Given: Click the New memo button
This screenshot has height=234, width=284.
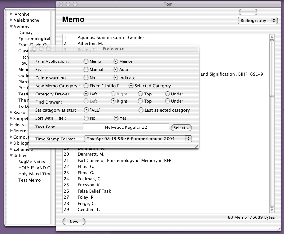Looking at the screenshot, I should (x=74, y=221).
